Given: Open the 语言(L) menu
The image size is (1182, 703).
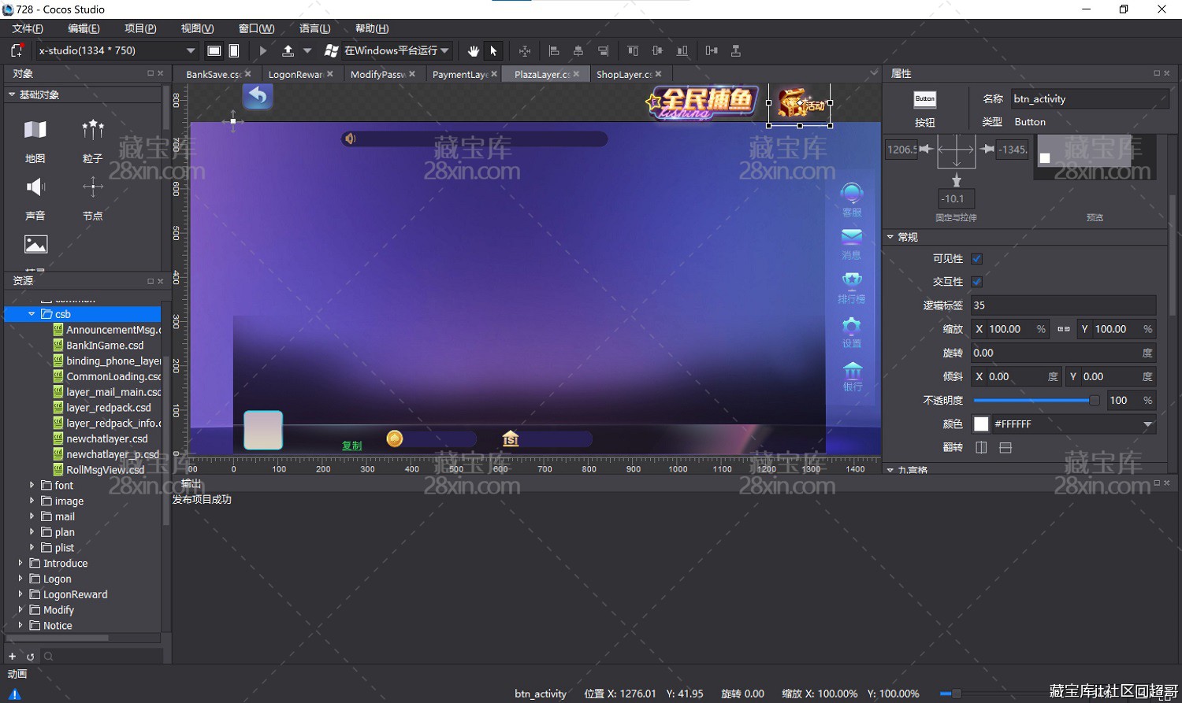Looking at the screenshot, I should tap(314, 28).
